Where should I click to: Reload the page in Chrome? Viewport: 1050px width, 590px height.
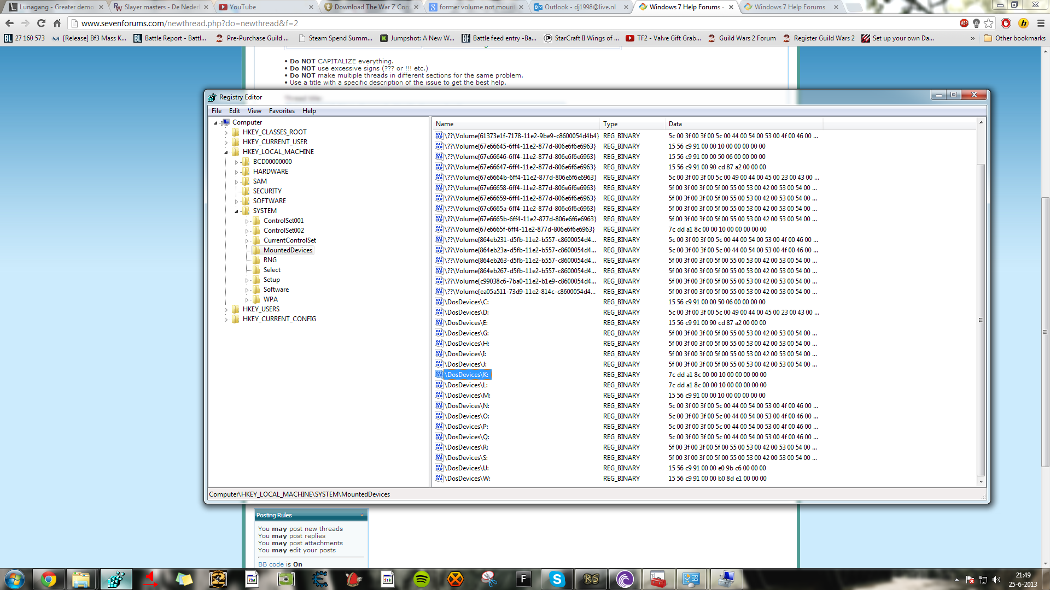point(41,23)
